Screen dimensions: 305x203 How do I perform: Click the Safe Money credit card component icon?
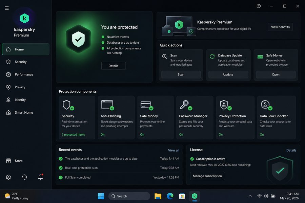(x=147, y=106)
